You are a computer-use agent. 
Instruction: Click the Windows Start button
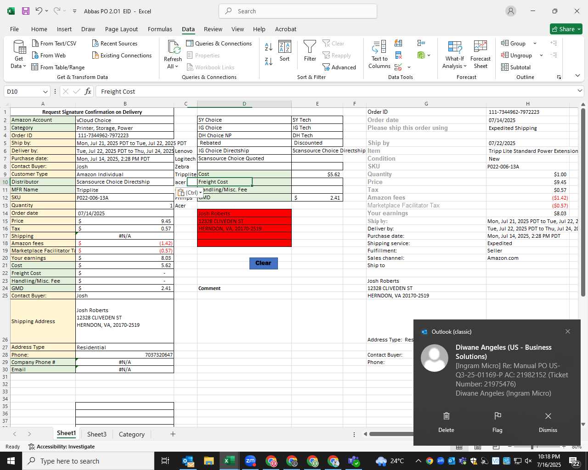coord(11,461)
